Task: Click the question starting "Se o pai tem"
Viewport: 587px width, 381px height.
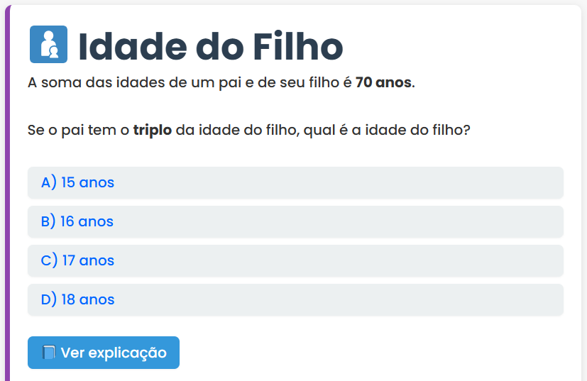Action: pyautogui.click(x=248, y=131)
